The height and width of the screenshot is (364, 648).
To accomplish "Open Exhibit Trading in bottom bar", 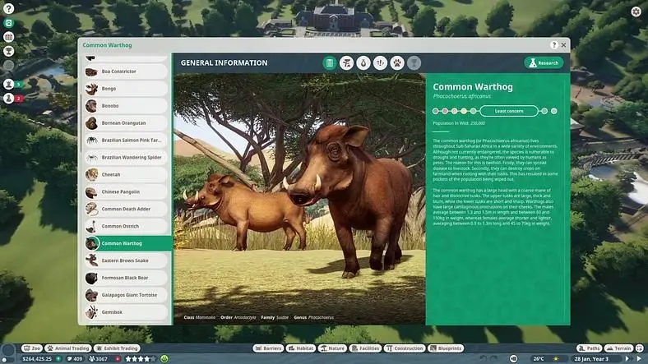I will [117, 348].
